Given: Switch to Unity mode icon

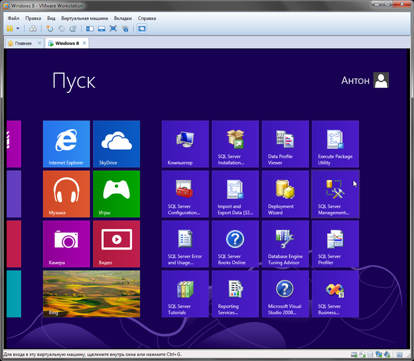Looking at the screenshot, I should (x=125, y=28).
